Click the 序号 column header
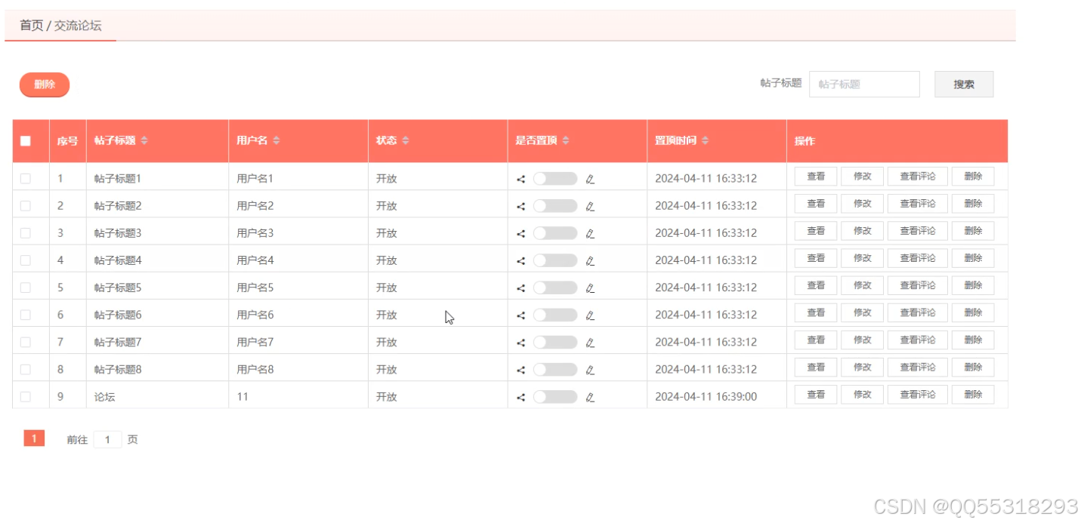 (x=67, y=141)
